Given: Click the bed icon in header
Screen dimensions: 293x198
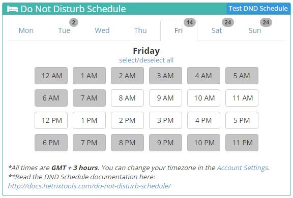Looking at the screenshot, I should click(13, 9).
